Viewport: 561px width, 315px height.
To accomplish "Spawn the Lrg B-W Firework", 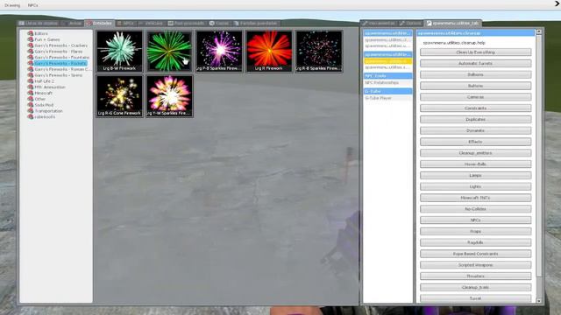I will pos(119,51).
